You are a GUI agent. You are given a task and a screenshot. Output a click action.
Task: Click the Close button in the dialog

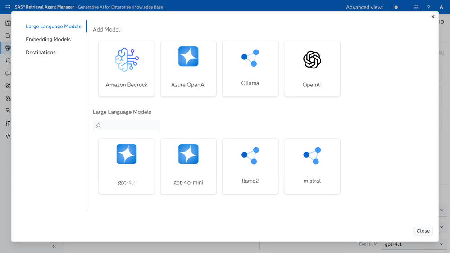tap(423, 231)
